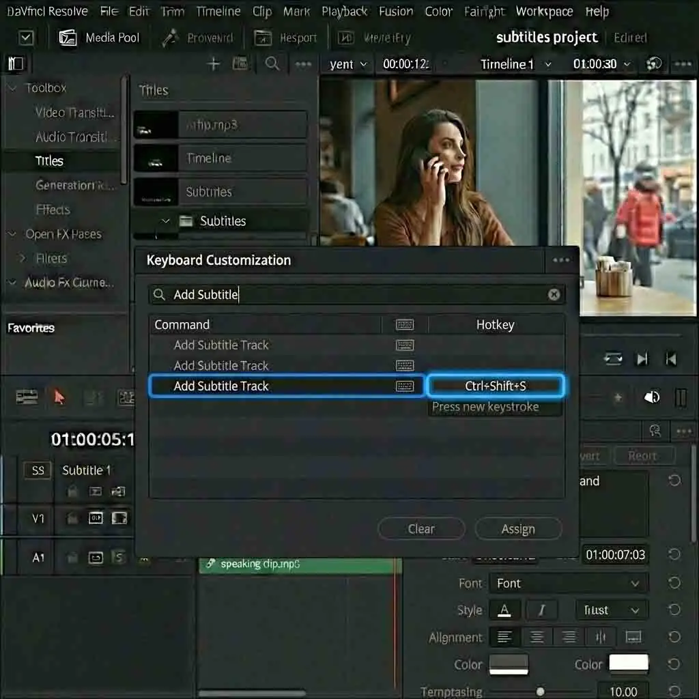Select the arrow Selection Mode tool
Image resolution: width=699 pixels, height=699 pixels.
tap(59, 397)
